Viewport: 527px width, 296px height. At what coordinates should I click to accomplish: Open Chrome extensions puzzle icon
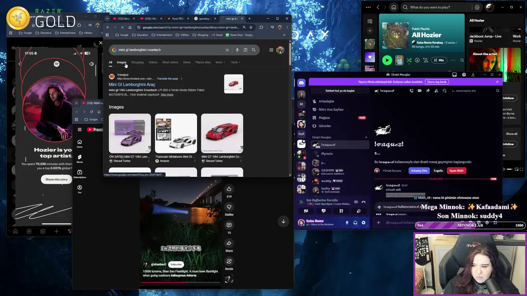click(x=261, y=28)
